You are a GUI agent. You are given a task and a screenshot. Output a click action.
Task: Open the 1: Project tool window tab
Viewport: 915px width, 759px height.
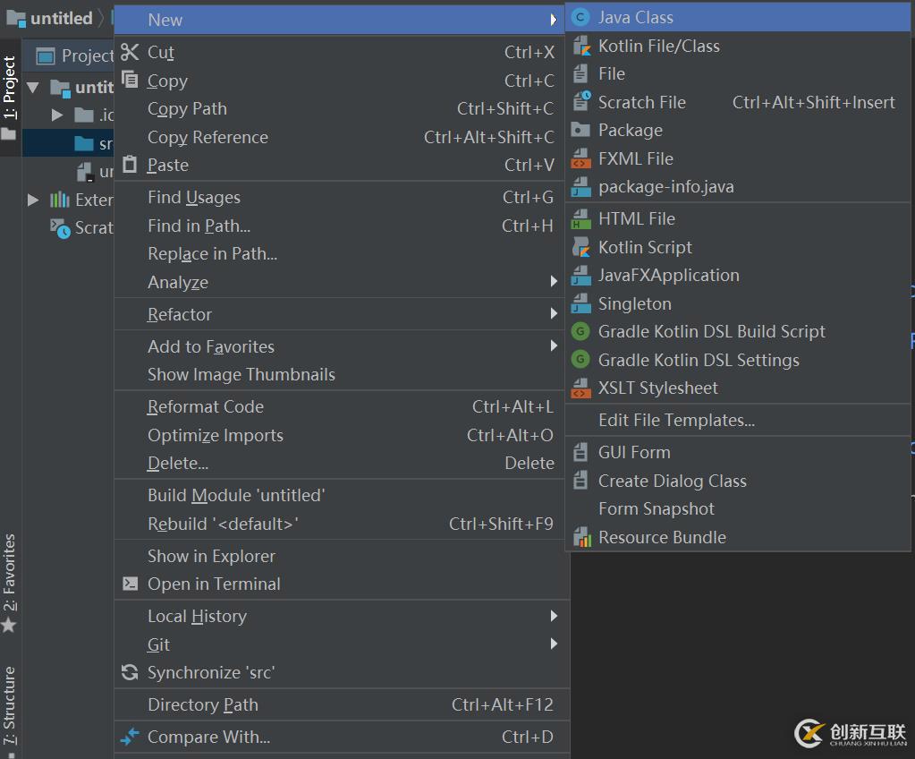[10, 97]
